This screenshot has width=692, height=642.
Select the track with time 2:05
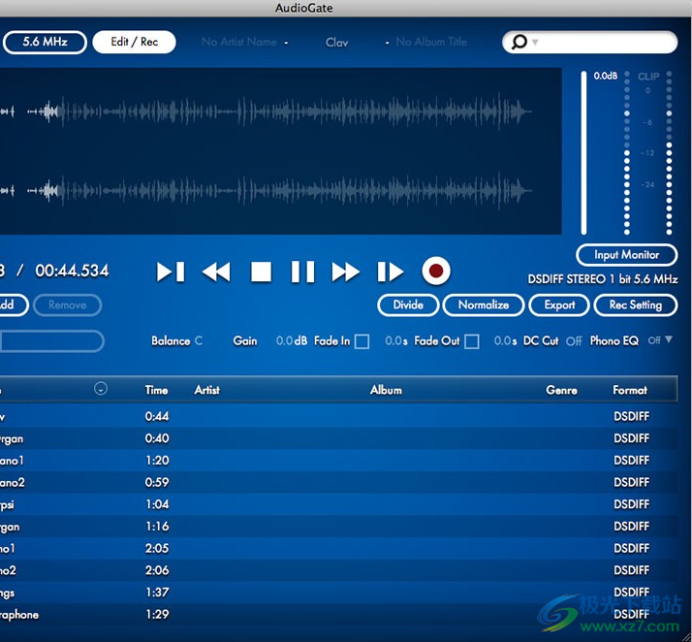point(338,548)
